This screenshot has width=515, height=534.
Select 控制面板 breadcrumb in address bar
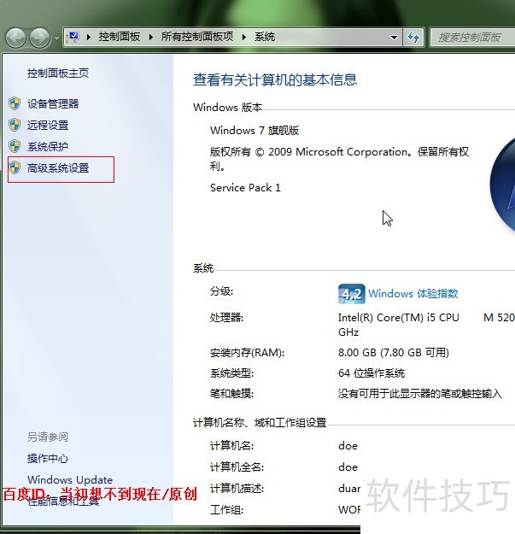point(119,37)
